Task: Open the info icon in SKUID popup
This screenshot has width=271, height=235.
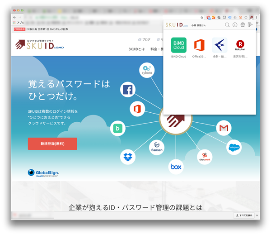Action: click(x=235, y=25)
